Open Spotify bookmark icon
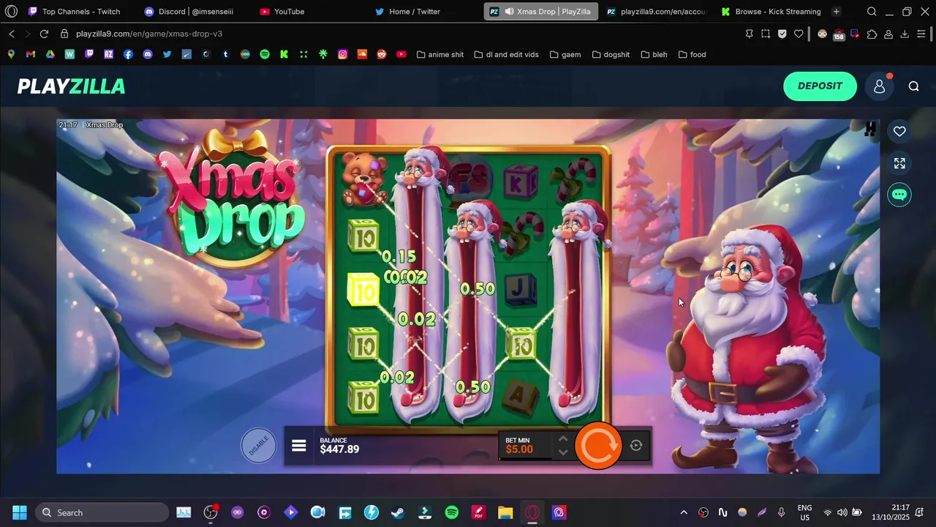This screenshot has height=527, width=936. click(265, 54)
